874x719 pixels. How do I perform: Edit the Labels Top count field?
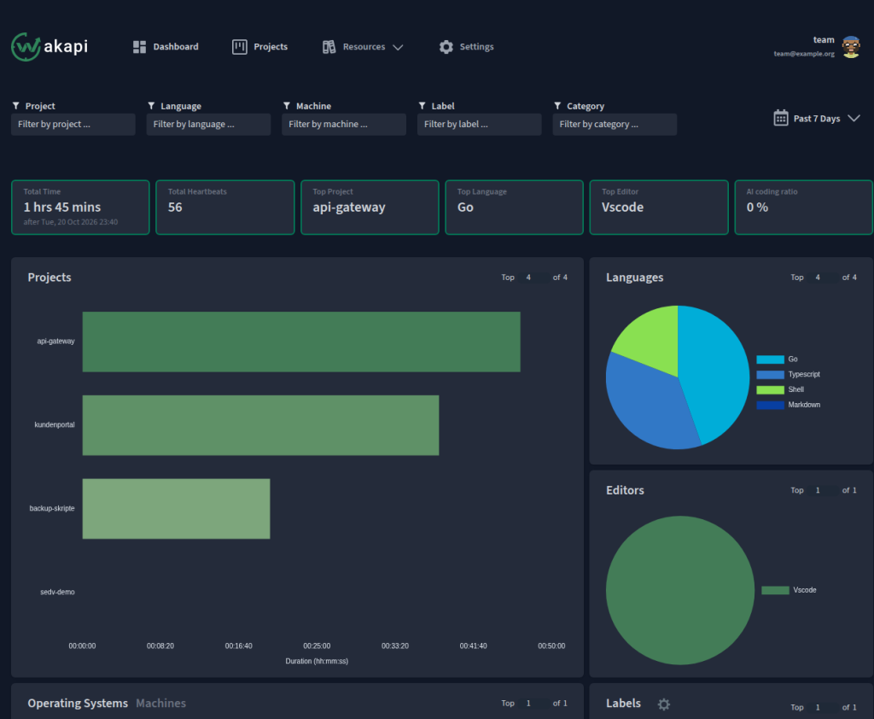[x=824, y=707]
